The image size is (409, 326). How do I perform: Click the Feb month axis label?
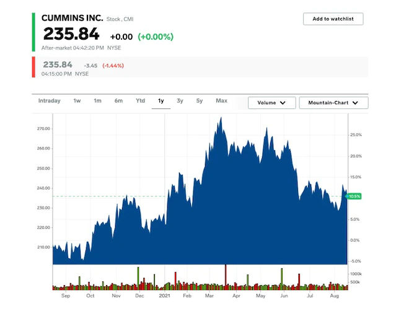point(187,296)
